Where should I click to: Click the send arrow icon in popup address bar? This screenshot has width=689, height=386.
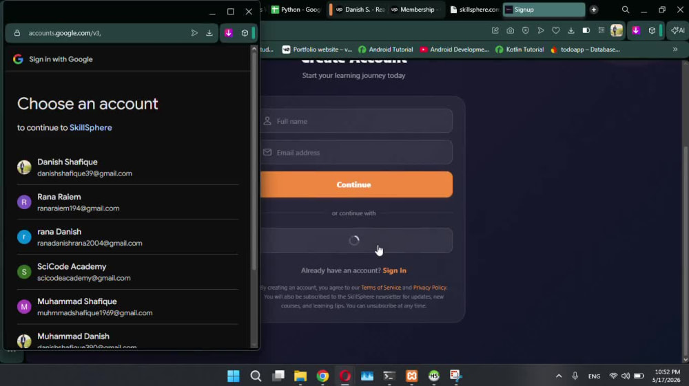(194, 33)
